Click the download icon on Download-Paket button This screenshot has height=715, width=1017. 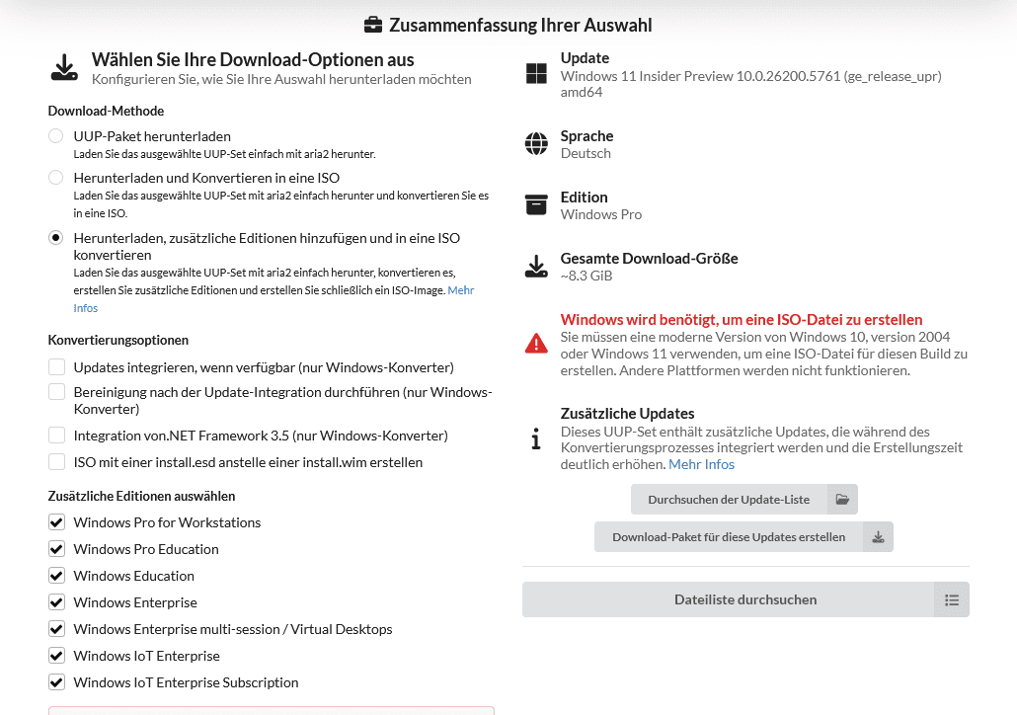click(878, 537)
